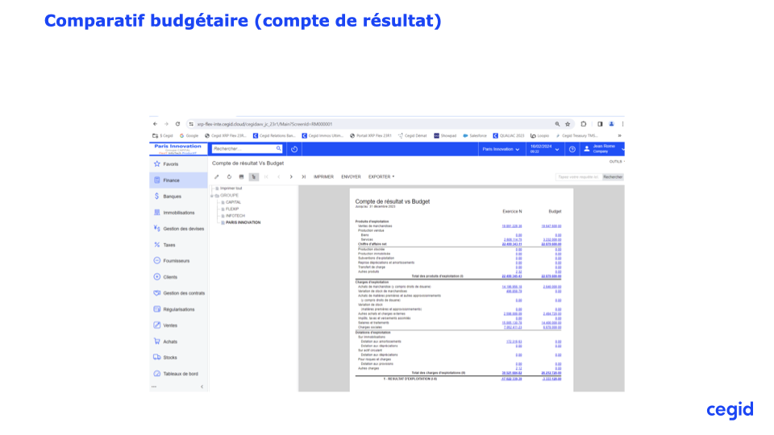
Task: Open the Finance menu item
Action: click(171, 180)
